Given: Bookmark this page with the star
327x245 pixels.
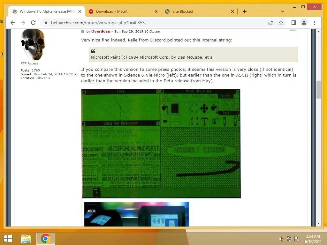Looking at the screenshot, I should coord(281,23).
